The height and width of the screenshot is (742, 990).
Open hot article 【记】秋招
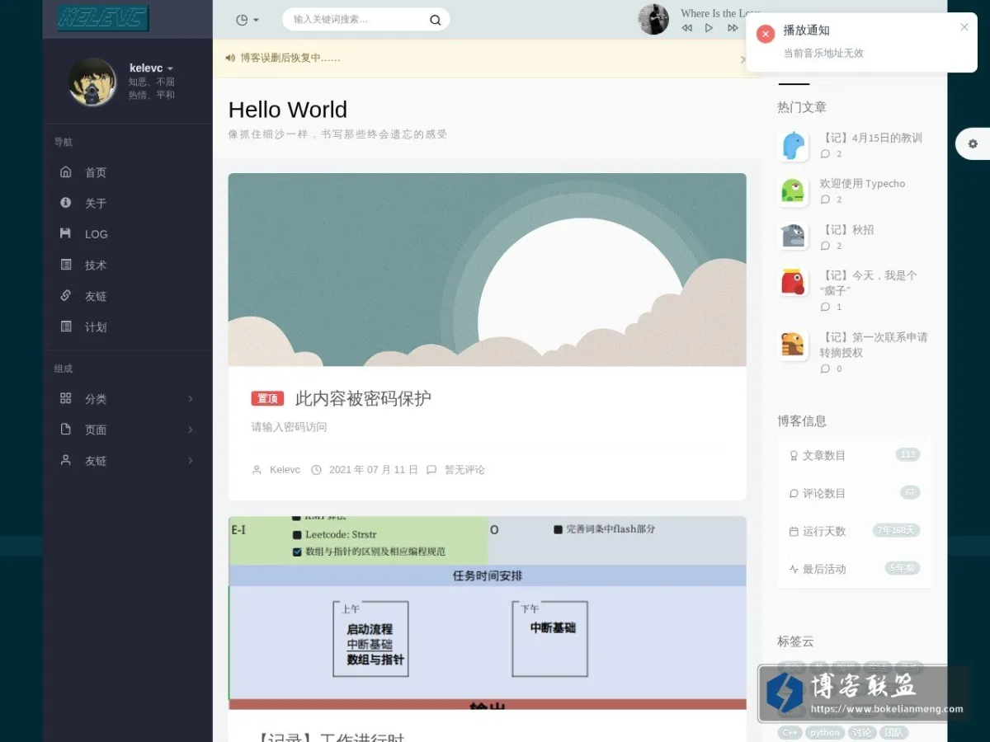(846, 230)
